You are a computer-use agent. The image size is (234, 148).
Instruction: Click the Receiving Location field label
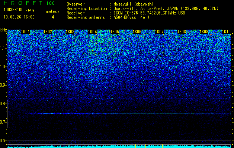pyautogui.click(x=87, y=9)
